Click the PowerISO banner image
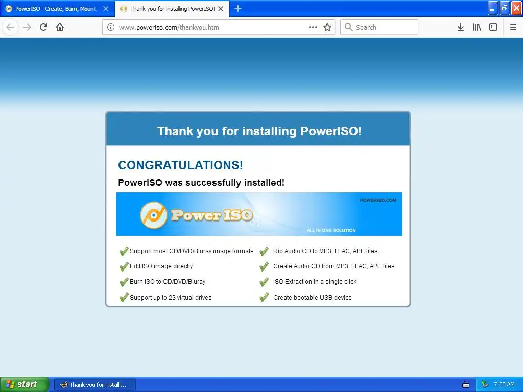The height and width of the screenshot is (392, 523). pyautogui.click(x=259, y=214)
